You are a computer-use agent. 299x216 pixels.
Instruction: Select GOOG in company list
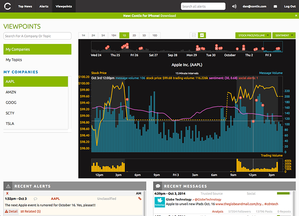point(35,103)
